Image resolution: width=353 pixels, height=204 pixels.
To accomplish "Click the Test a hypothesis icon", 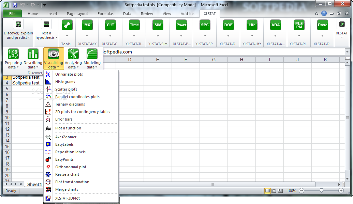I will pos(46,24).
